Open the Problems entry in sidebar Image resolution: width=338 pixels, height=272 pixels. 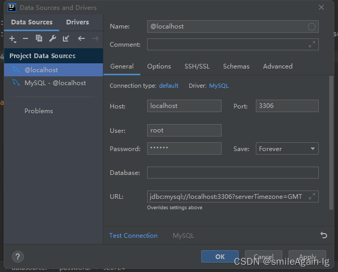pos(38,111)
